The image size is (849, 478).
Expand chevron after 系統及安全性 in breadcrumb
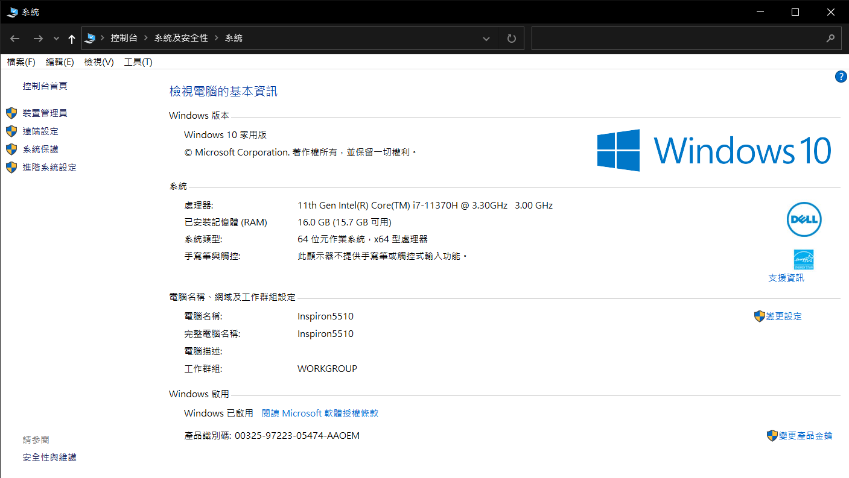point(216,38)
